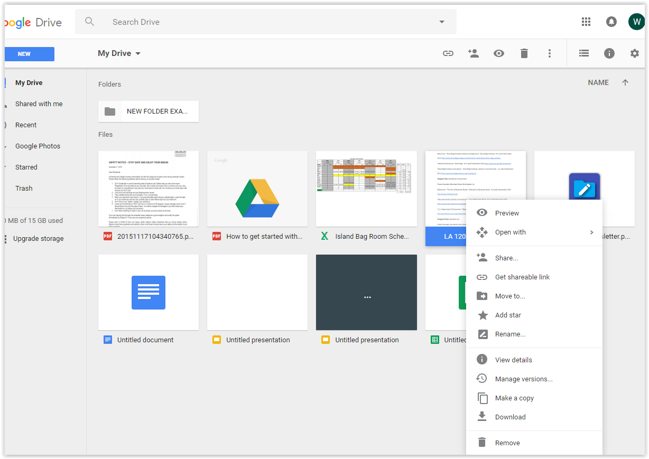Select the How to get started thumbnail
The image size is (649, 459).
pos(257,189)
